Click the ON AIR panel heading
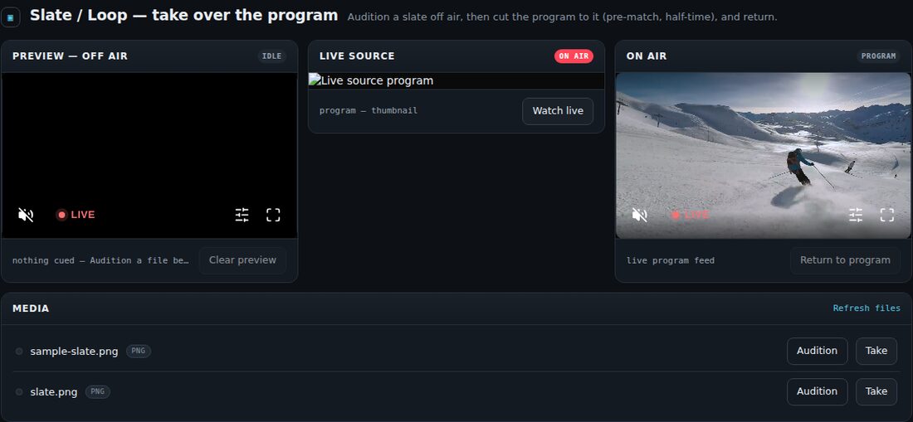The width and height of the screenshot is (913, 422). pos(647,56)
